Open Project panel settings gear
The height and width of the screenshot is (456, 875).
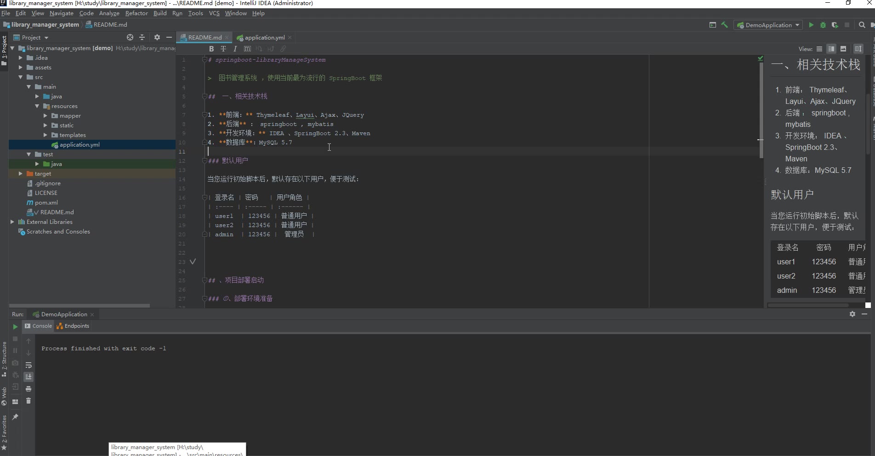[157, 37]
